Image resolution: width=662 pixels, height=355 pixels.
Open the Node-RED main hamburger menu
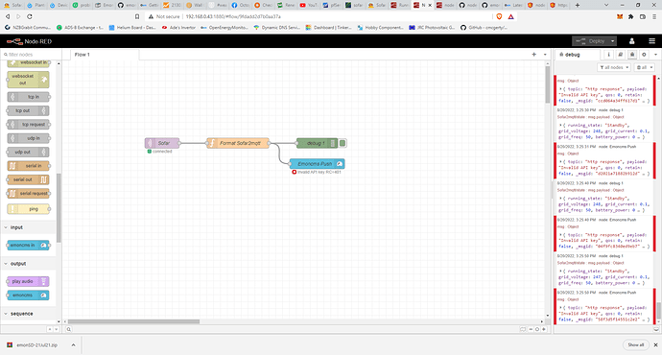651,41
